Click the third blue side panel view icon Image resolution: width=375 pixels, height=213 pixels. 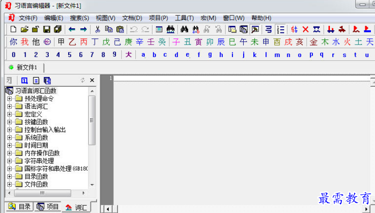[47, 81]
